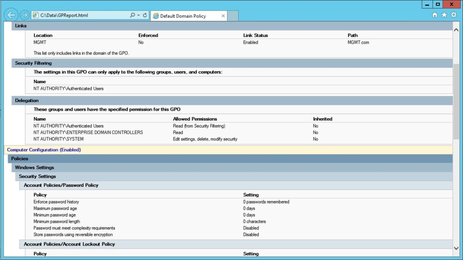
Task: Click the scroll down arrow of the scrollbar
Action: click(x=456, y=248)
